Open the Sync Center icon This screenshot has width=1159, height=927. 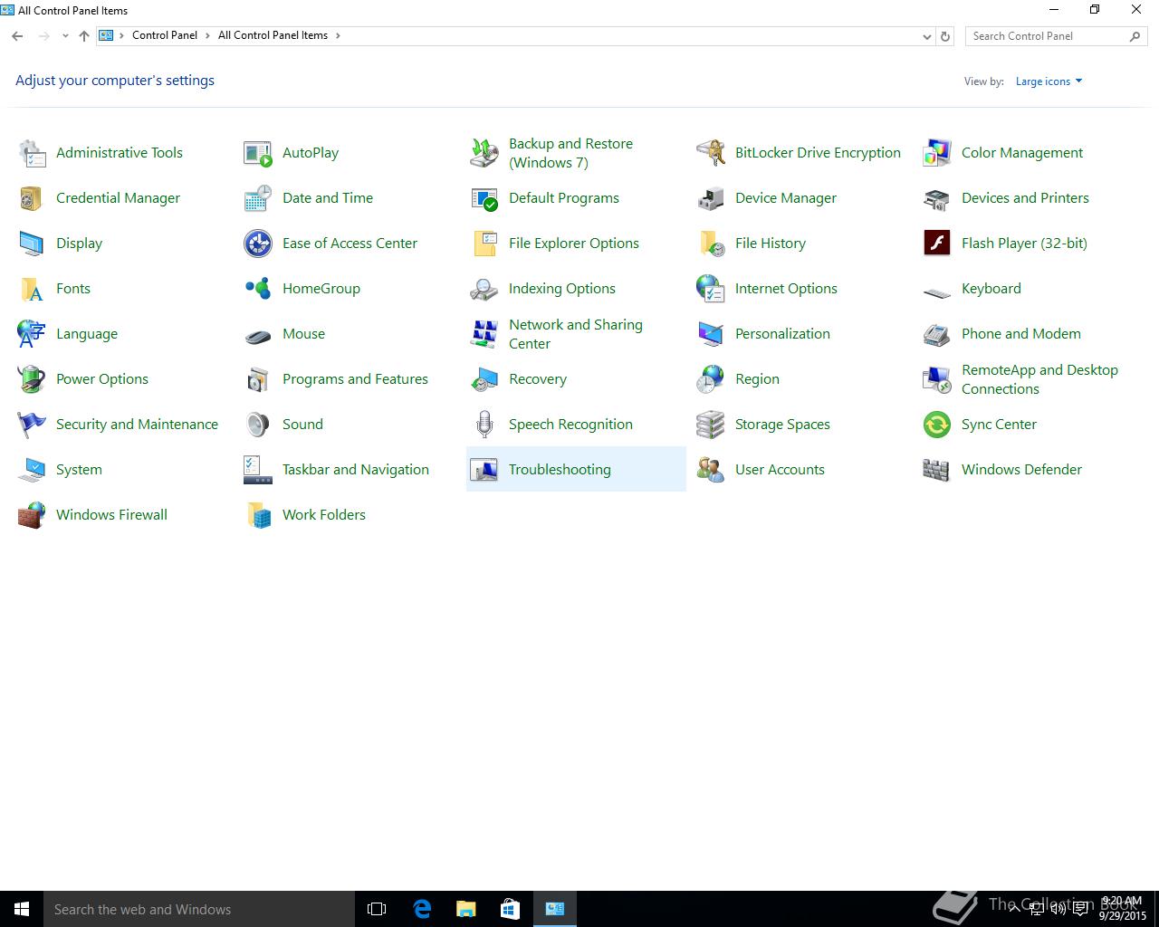[937, 425]
